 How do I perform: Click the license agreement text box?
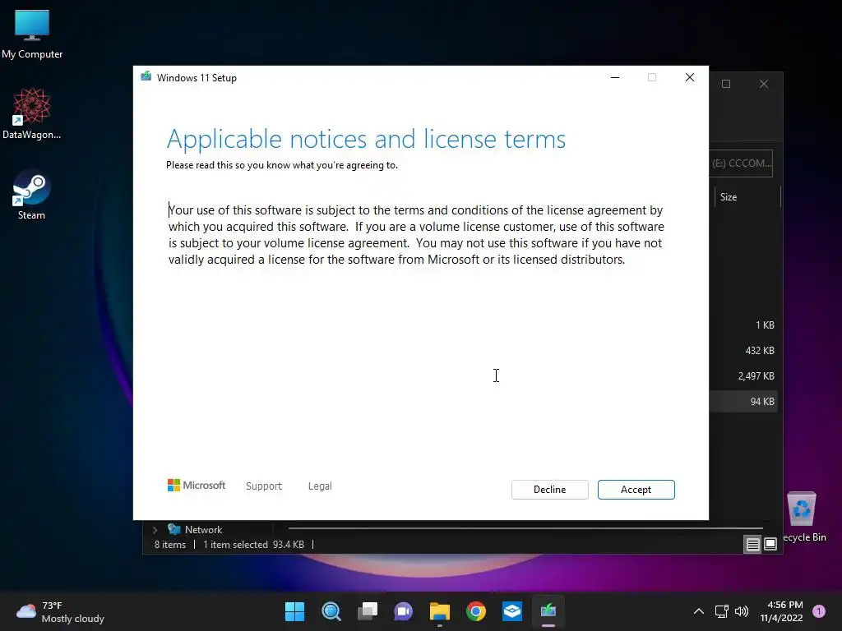click(x=418, y=234)
